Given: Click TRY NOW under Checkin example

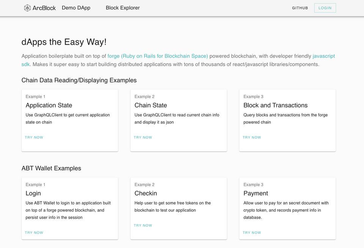Looking at the screenshot, I should pos(143,226).
